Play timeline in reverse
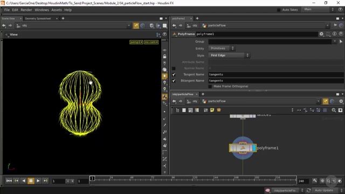The width and height of the screenshot is (345, 194). (24, 181)
